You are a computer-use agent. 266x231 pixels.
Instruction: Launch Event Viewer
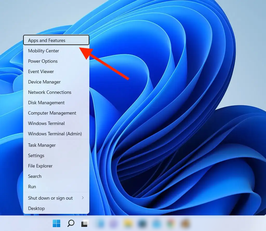tap(41, 72)
